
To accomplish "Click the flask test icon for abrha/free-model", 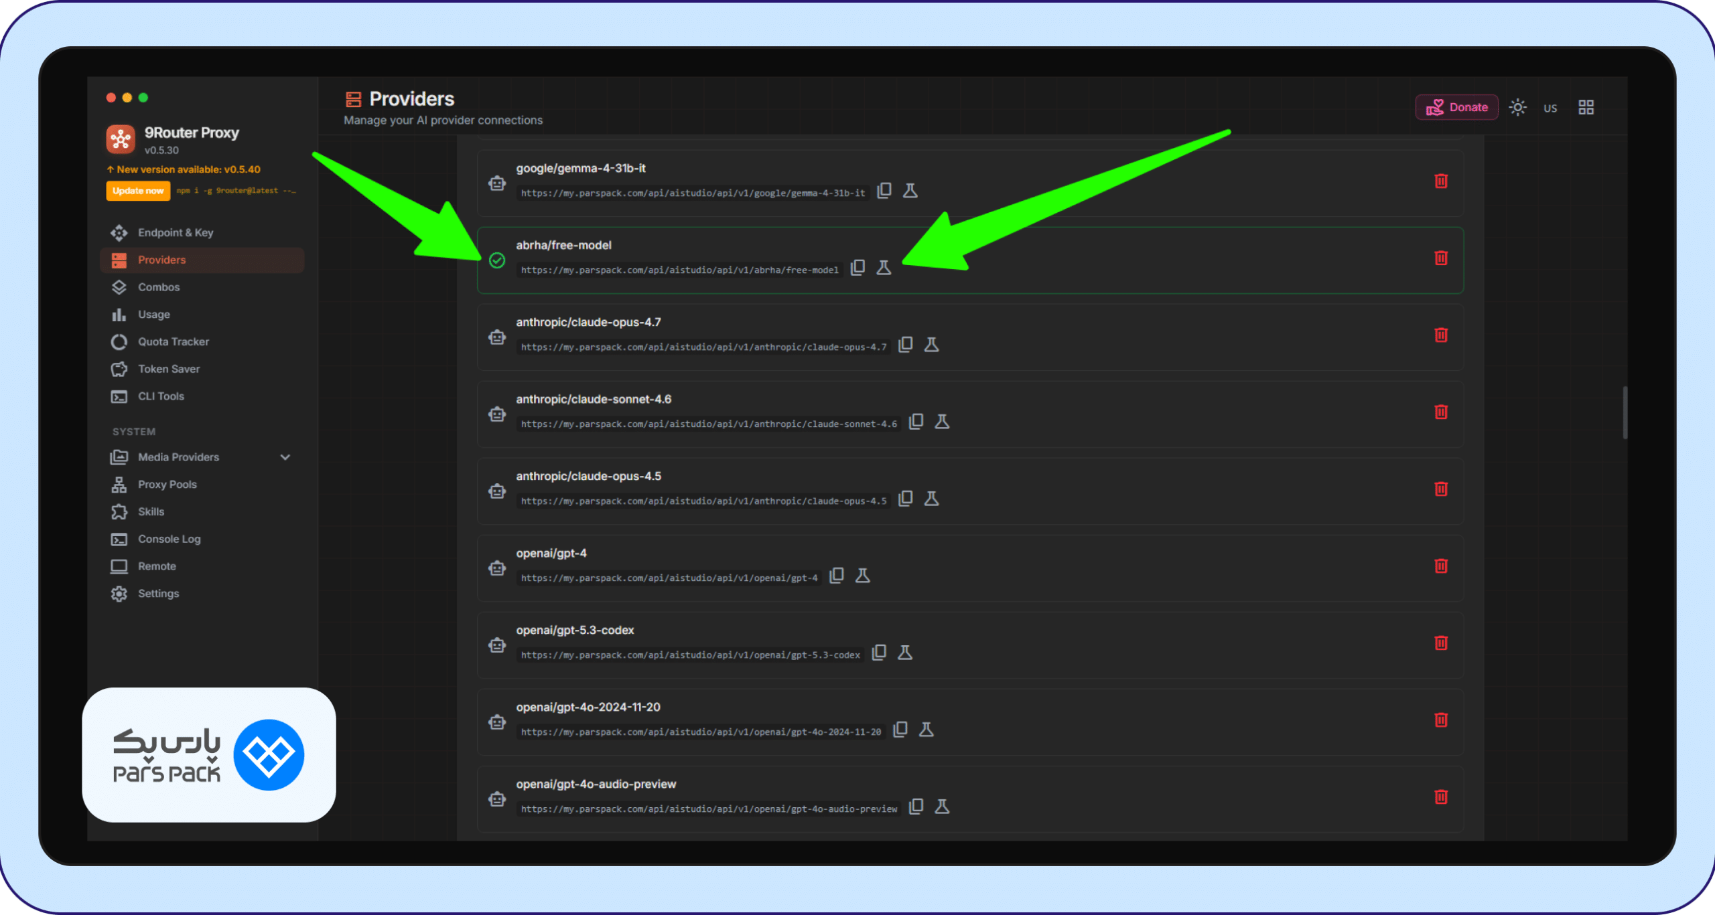I will (x=884, y=268).
